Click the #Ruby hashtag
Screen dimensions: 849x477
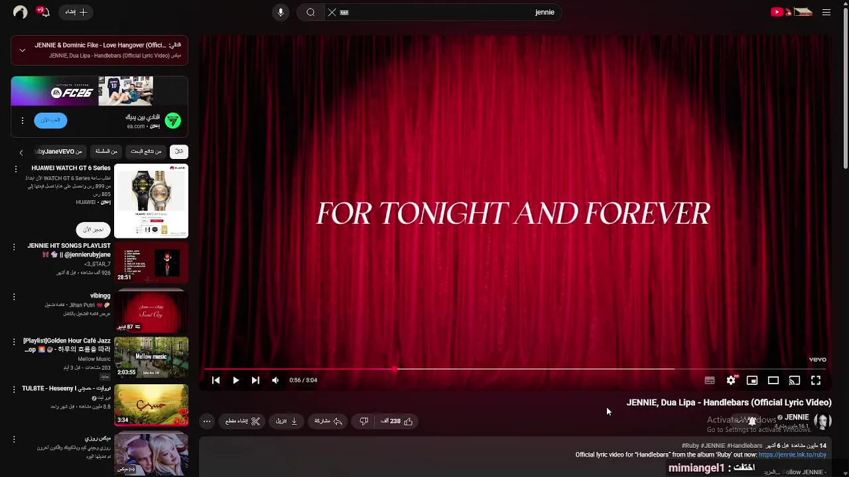690,446
